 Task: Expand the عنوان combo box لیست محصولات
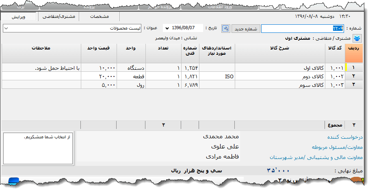(x=72, y=28)
